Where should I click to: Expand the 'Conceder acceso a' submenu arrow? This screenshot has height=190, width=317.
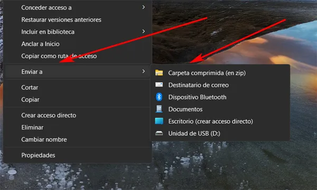click(144, 7)
